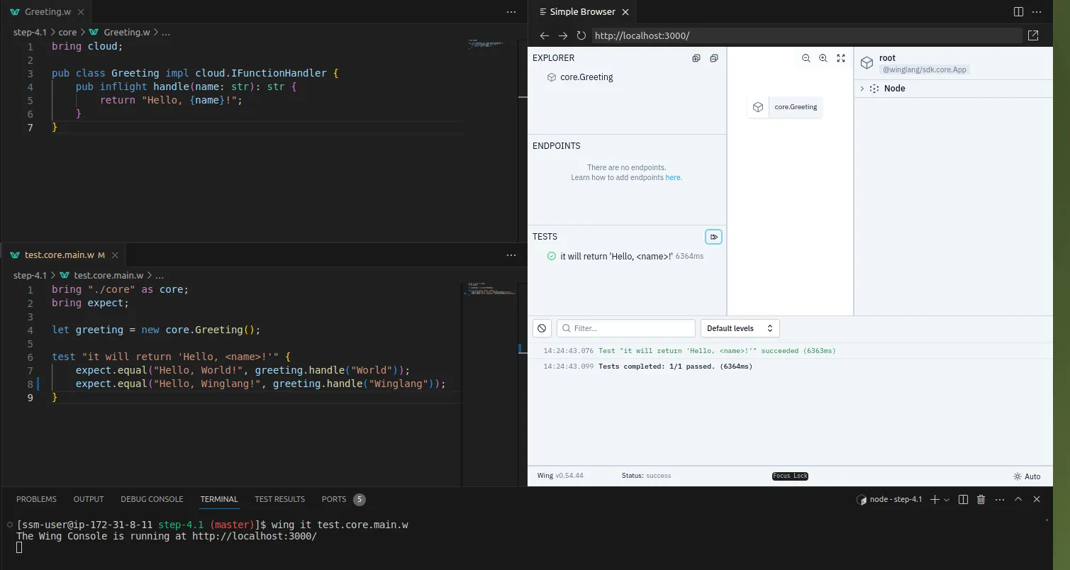Toggle split view of the terminal

963,499
